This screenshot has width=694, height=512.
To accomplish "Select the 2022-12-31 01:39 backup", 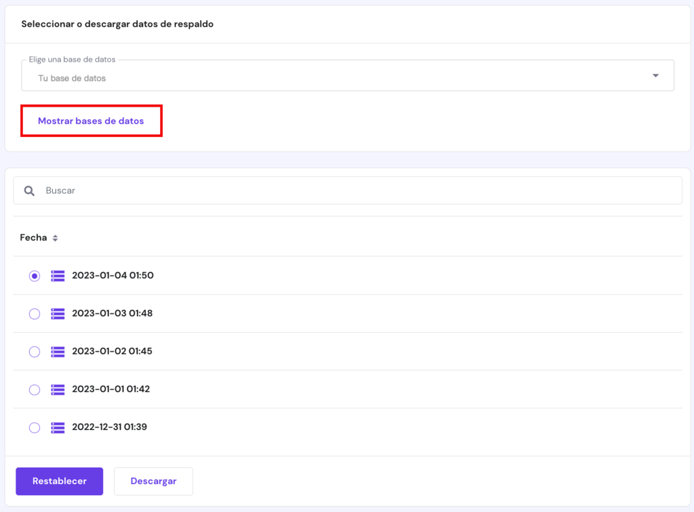I will 35,427.
